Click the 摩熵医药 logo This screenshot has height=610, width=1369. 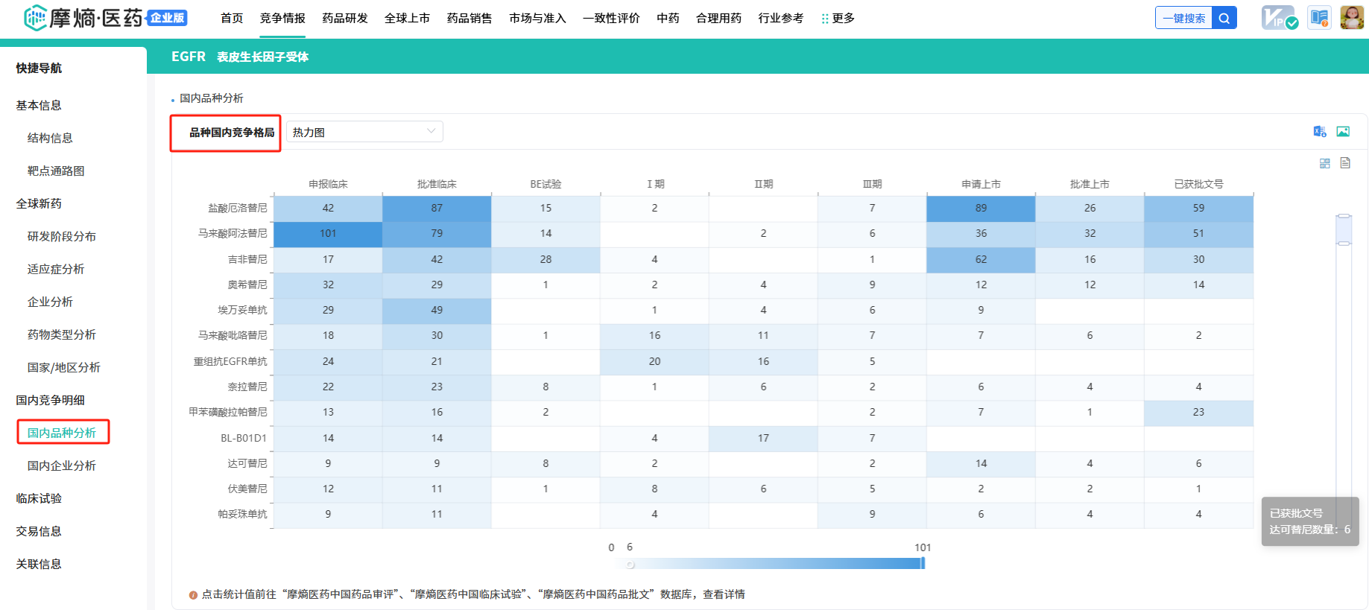point(82,18)
